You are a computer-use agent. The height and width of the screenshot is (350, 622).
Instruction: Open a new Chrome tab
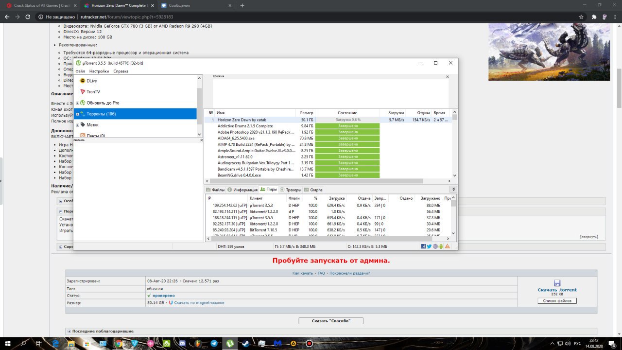[x=242, y=5]
